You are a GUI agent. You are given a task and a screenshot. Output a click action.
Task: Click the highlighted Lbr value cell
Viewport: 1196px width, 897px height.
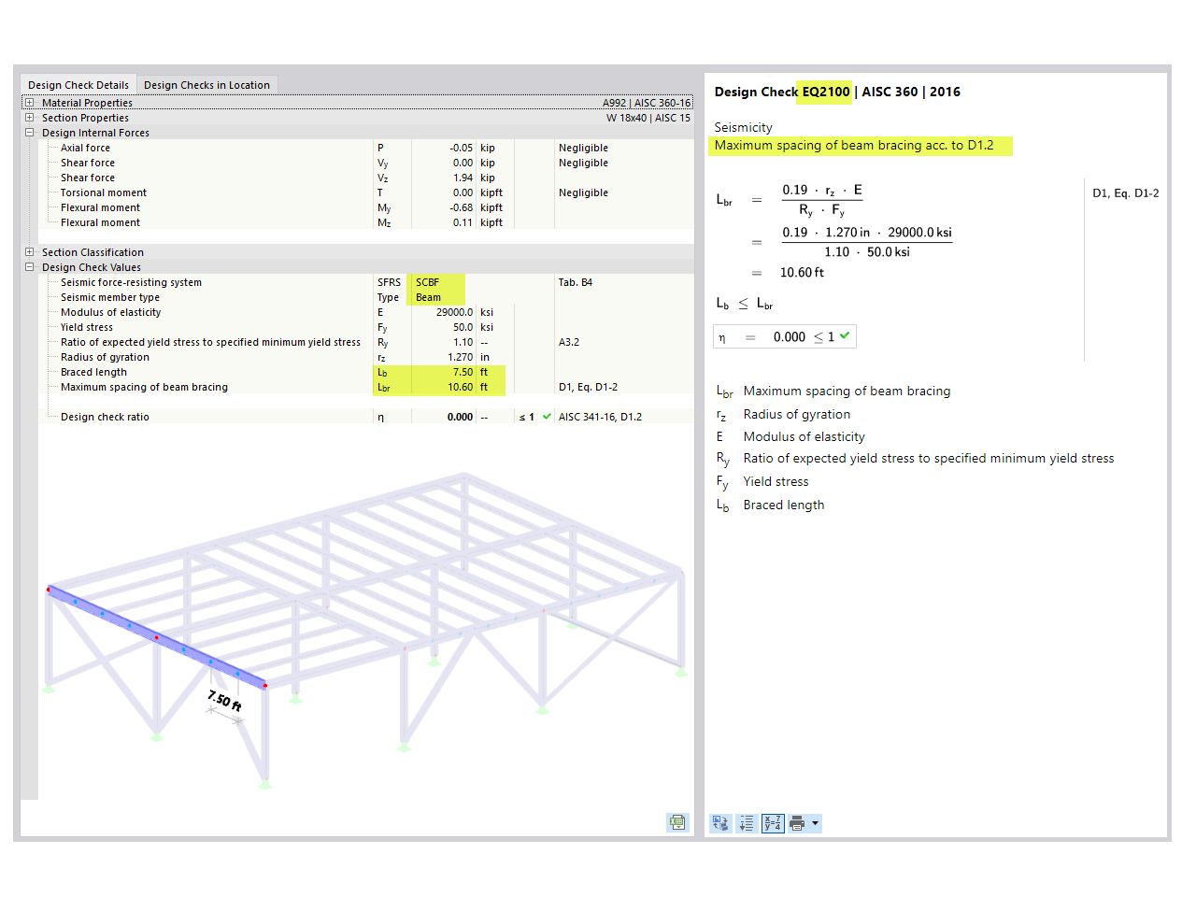pos(461,387)
